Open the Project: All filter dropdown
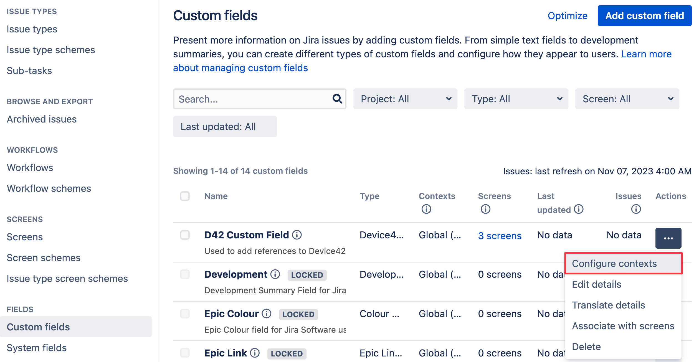 (x=405, y=99)
